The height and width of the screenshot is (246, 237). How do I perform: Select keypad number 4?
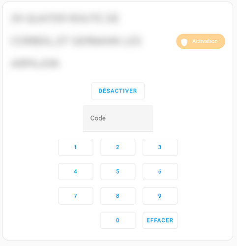76,172
